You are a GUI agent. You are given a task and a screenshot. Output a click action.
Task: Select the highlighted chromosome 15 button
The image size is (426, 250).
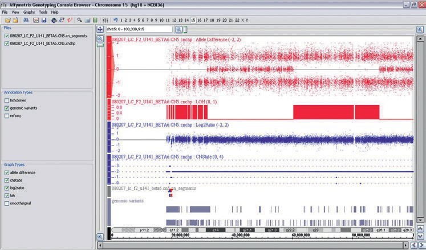(193, 20)
